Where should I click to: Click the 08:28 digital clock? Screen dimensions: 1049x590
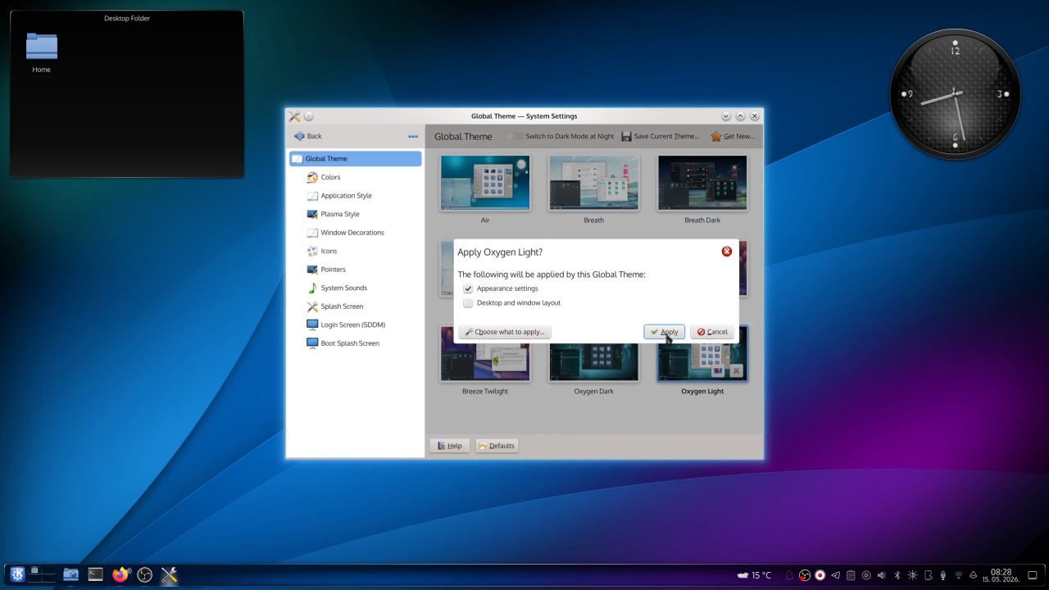click(x=1001, y=575)
